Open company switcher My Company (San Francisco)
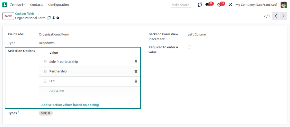 (x=256, y=5)
